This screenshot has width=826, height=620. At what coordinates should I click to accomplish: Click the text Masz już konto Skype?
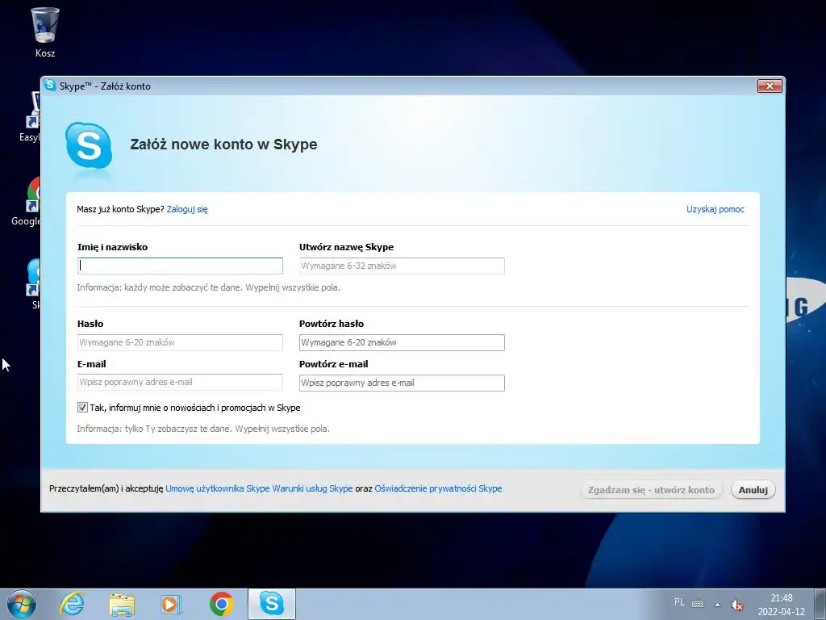[120, 209]
